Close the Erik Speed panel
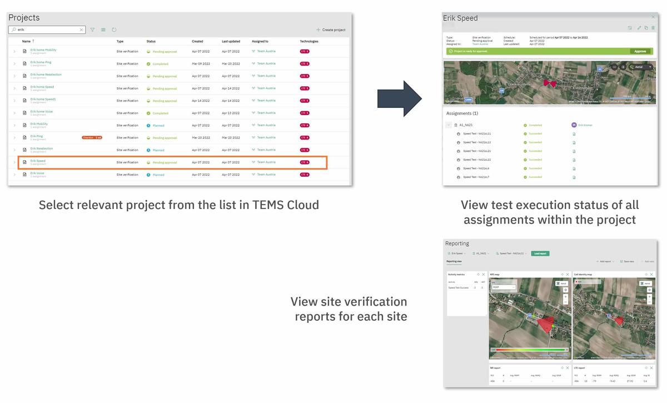667x403 pixels. (653, 17)
